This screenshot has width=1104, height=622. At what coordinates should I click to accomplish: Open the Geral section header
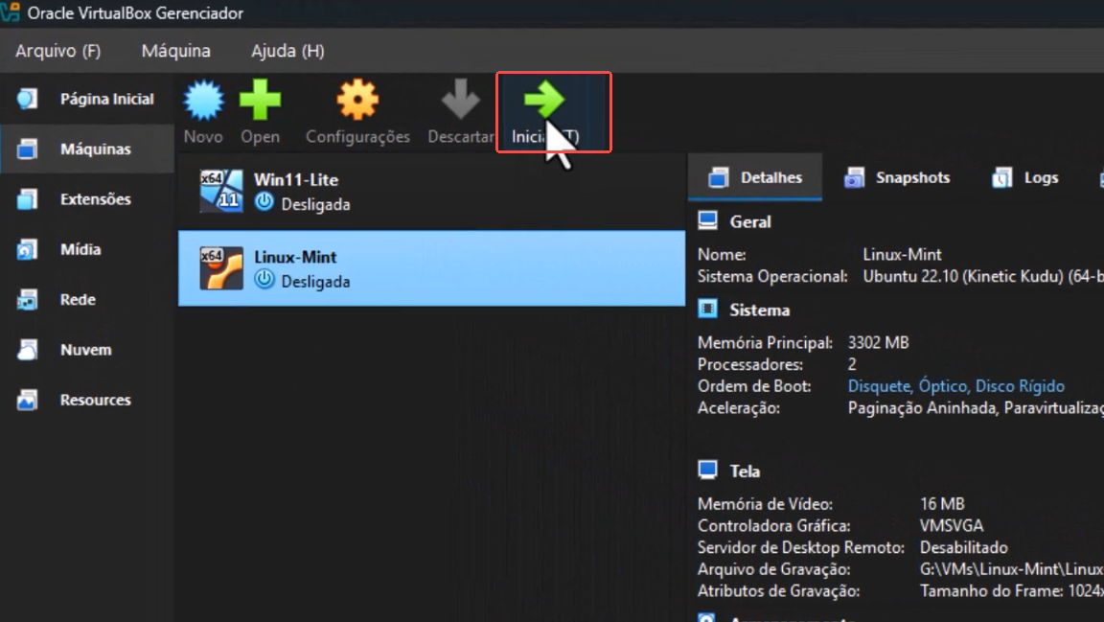(x=750, y=222)
